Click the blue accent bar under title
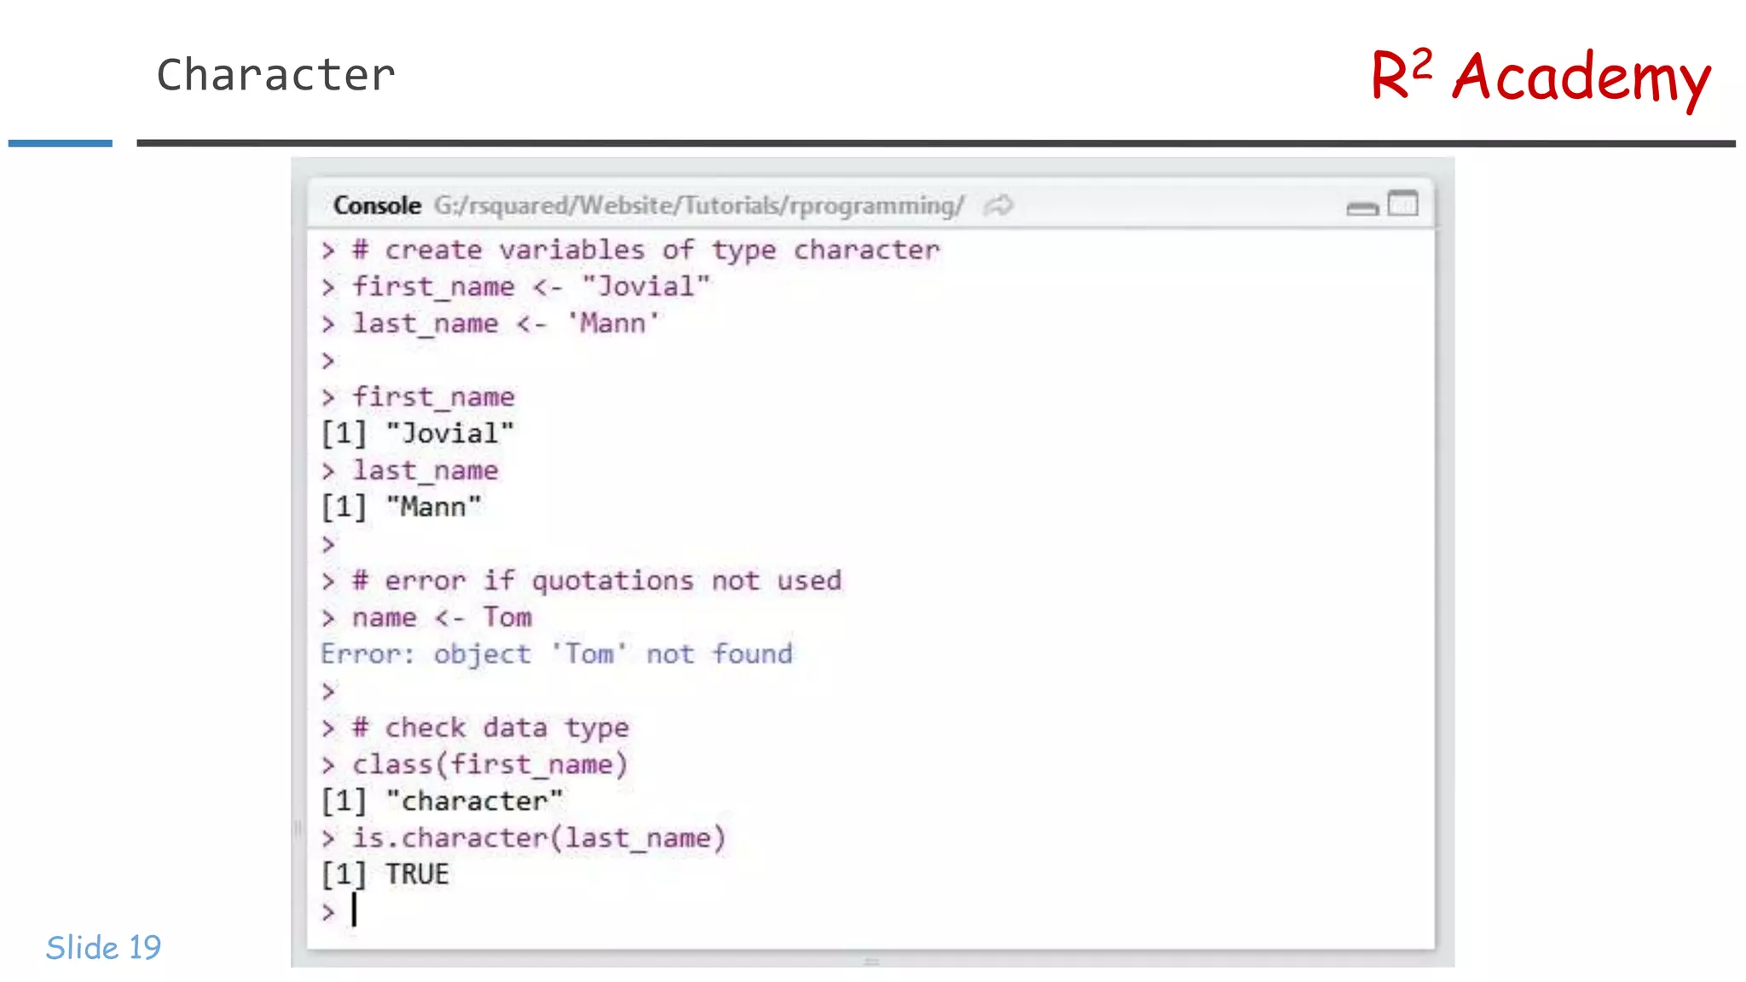Viewport: 1746px width, 982px height. click(x=60, y=143)
